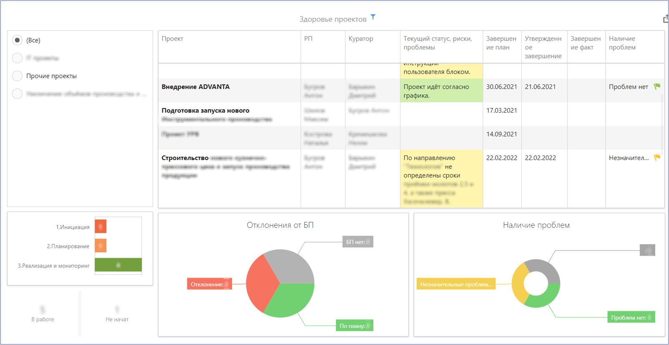Screen dimensions: 669x345
Task: Select the (Все) radio button
Action: [17, 40]
